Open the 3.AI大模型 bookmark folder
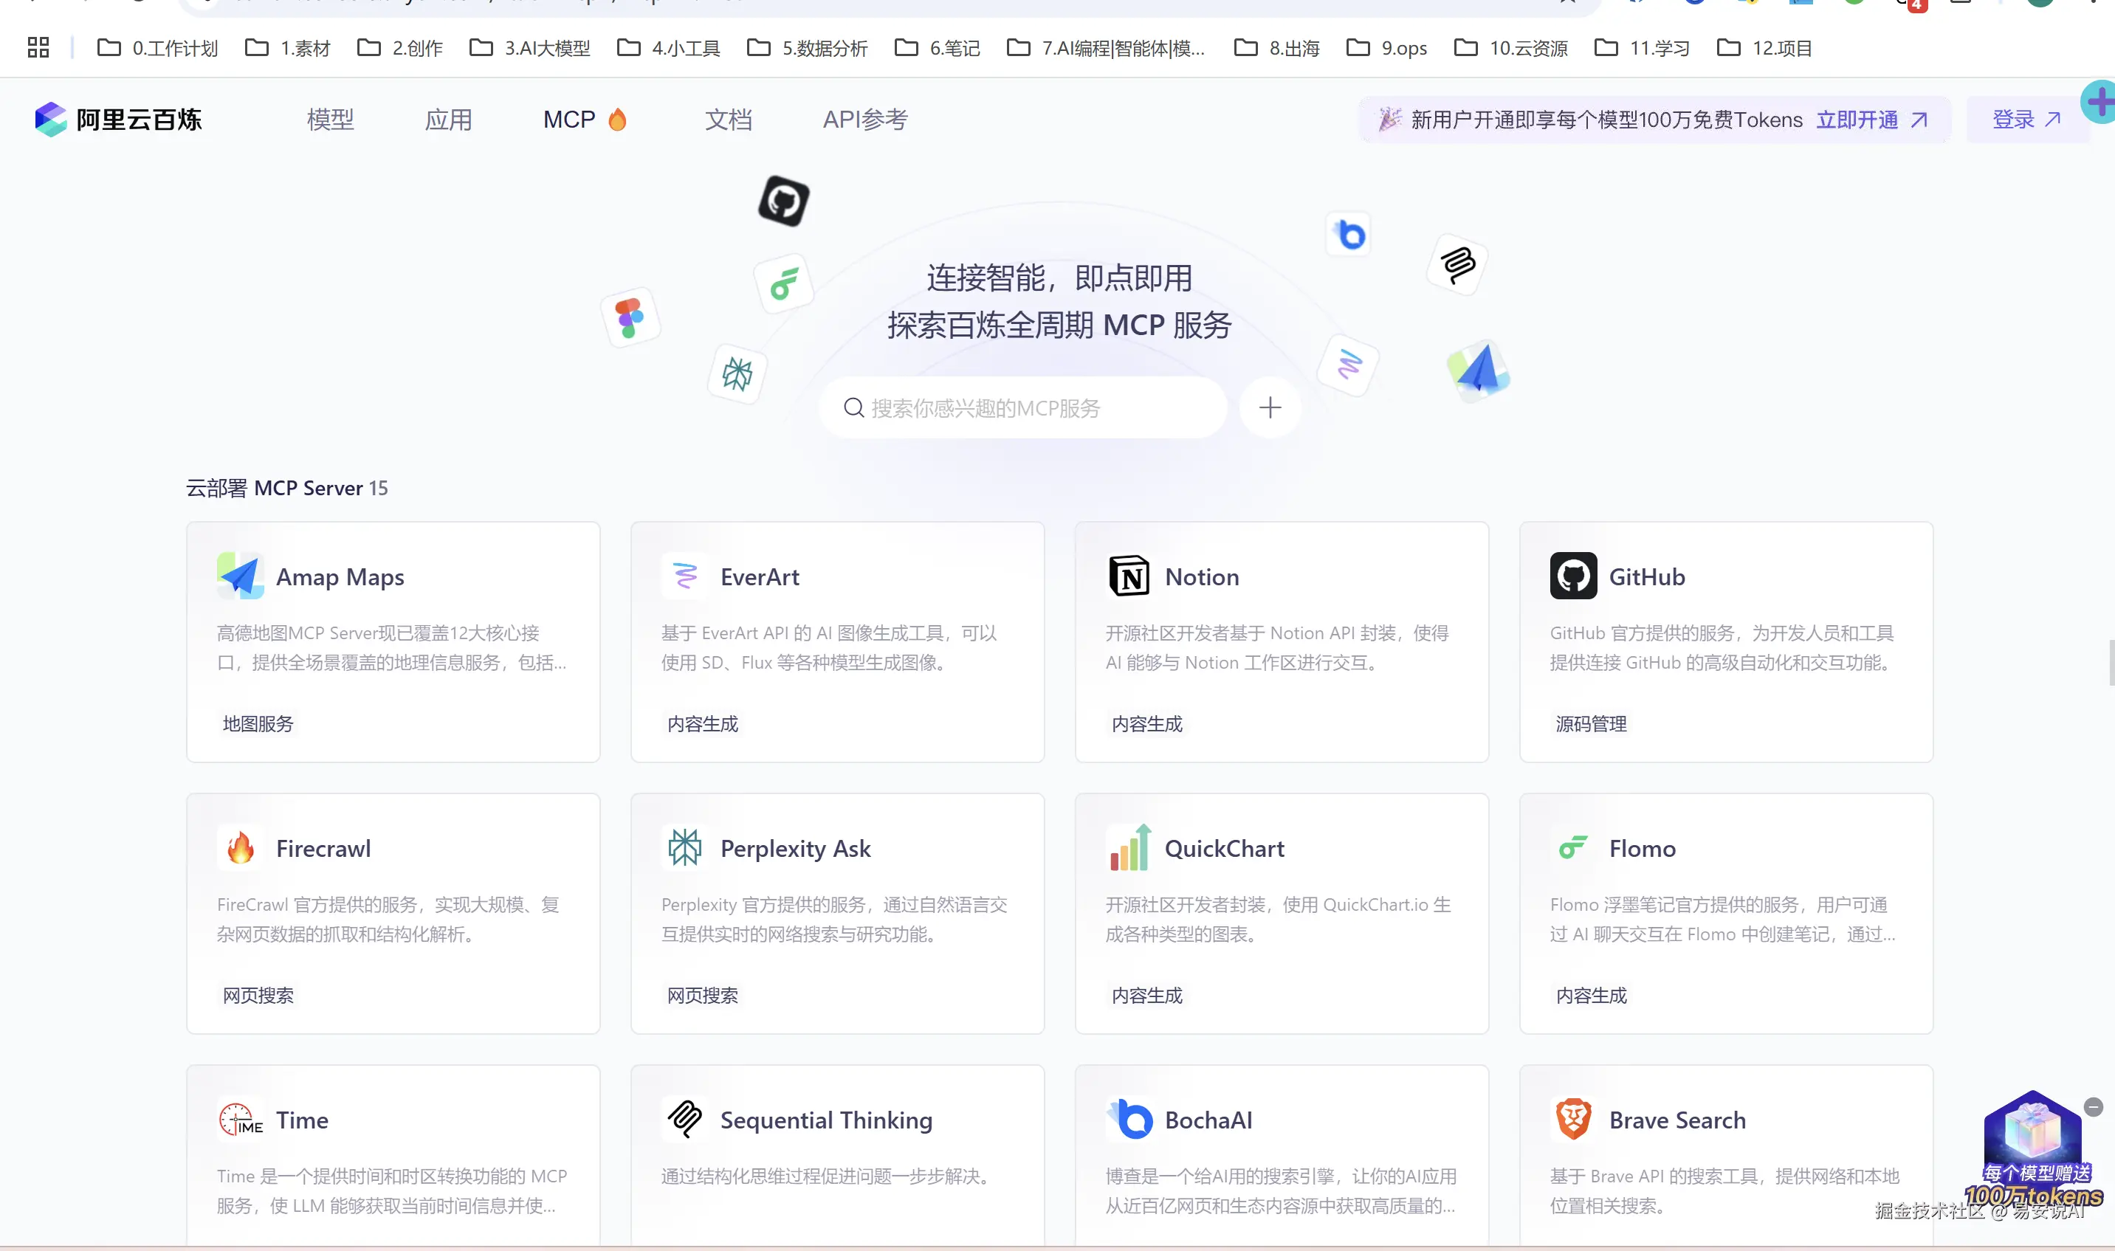The width and height of the screenshot is (2115, 1251). pos(530,48)
